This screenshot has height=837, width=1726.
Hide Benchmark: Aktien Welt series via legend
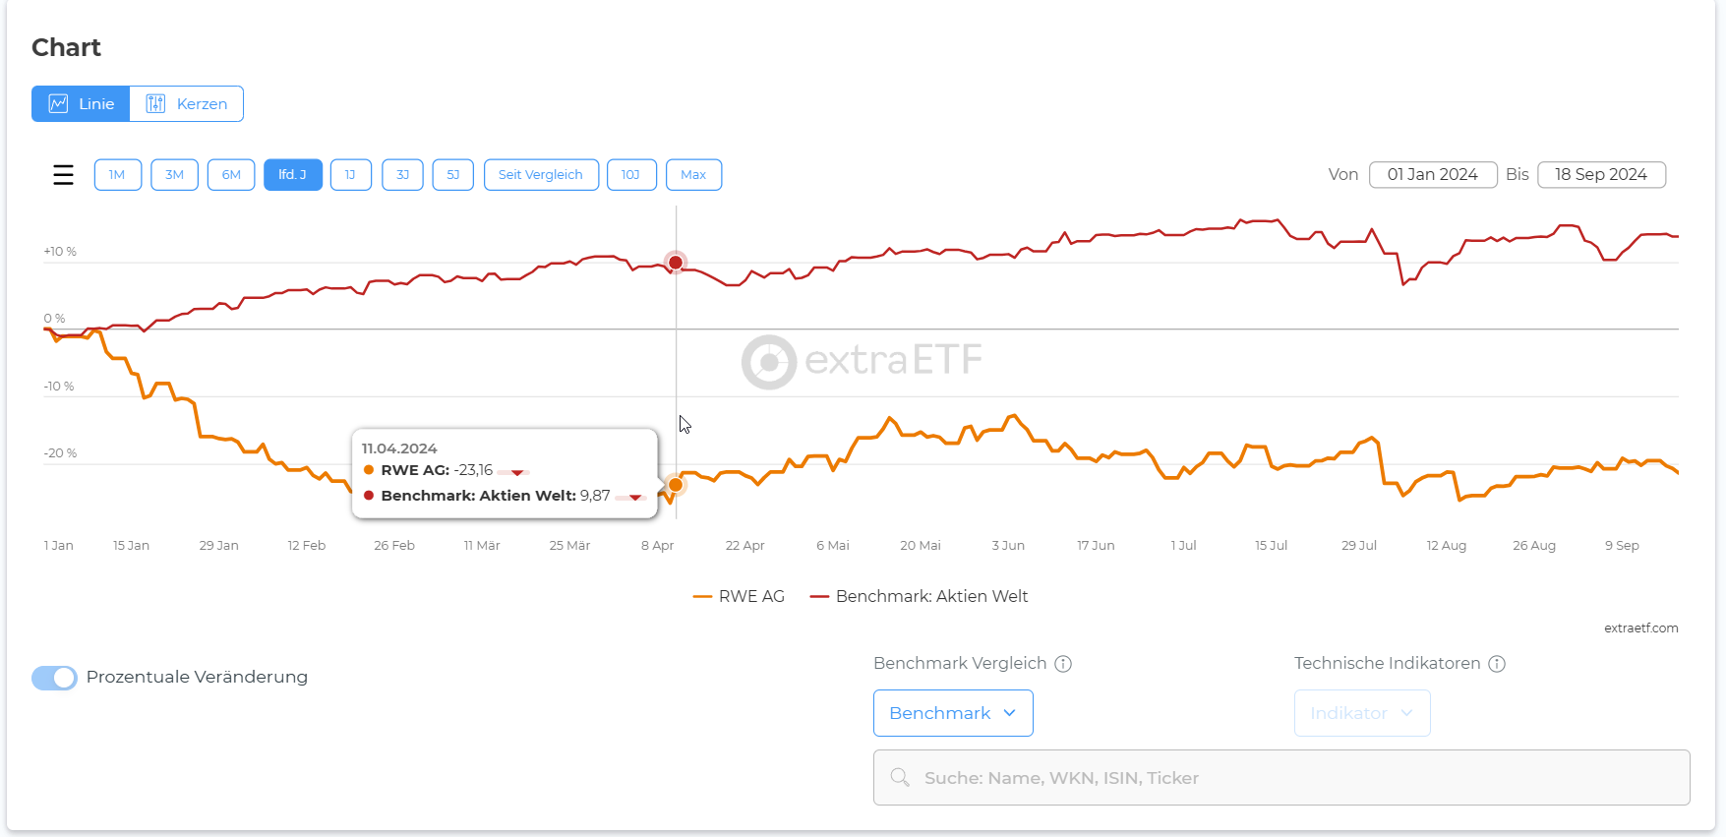(x=920, y=597)
